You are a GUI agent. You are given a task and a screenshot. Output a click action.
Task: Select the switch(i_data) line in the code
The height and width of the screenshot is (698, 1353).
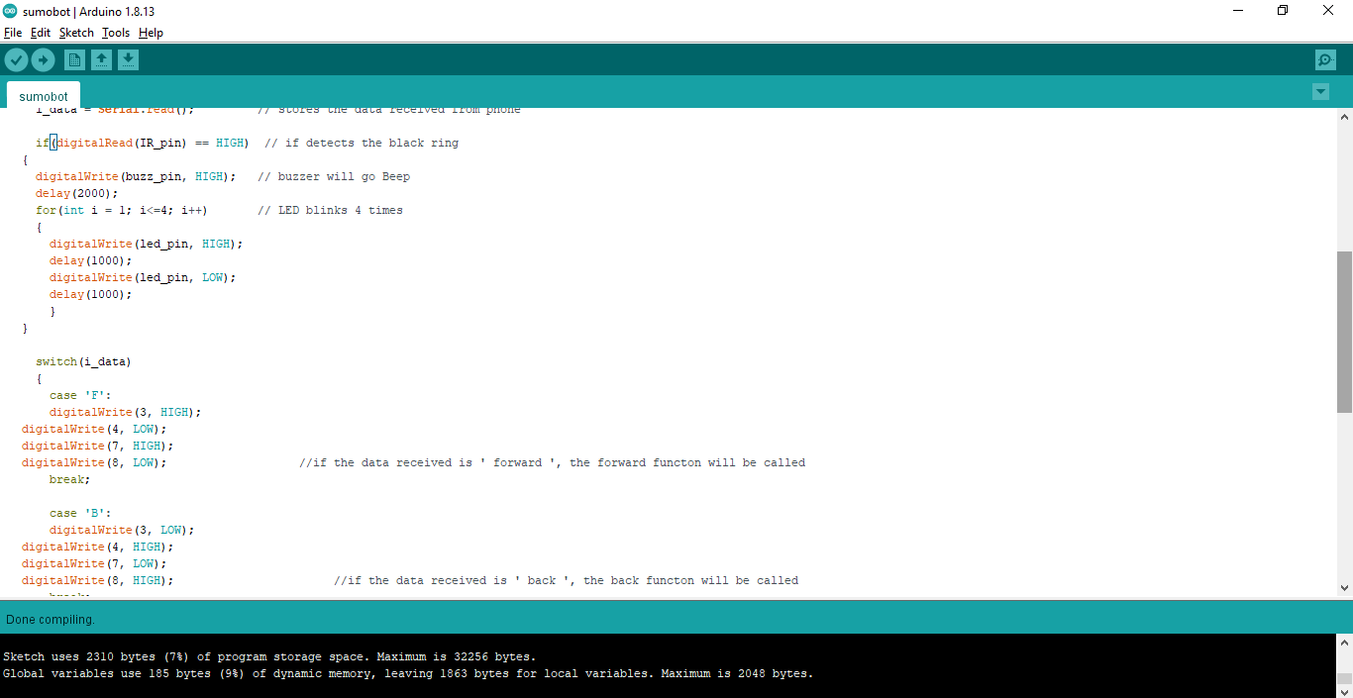coord(84,360)
